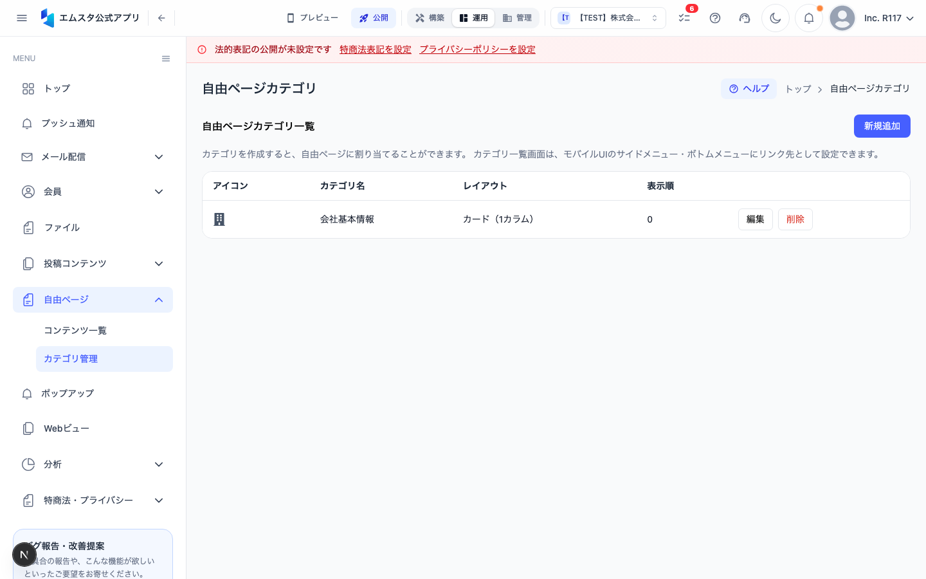
Task: Expand the 分析 menu
Action: (x=93, y=464)
